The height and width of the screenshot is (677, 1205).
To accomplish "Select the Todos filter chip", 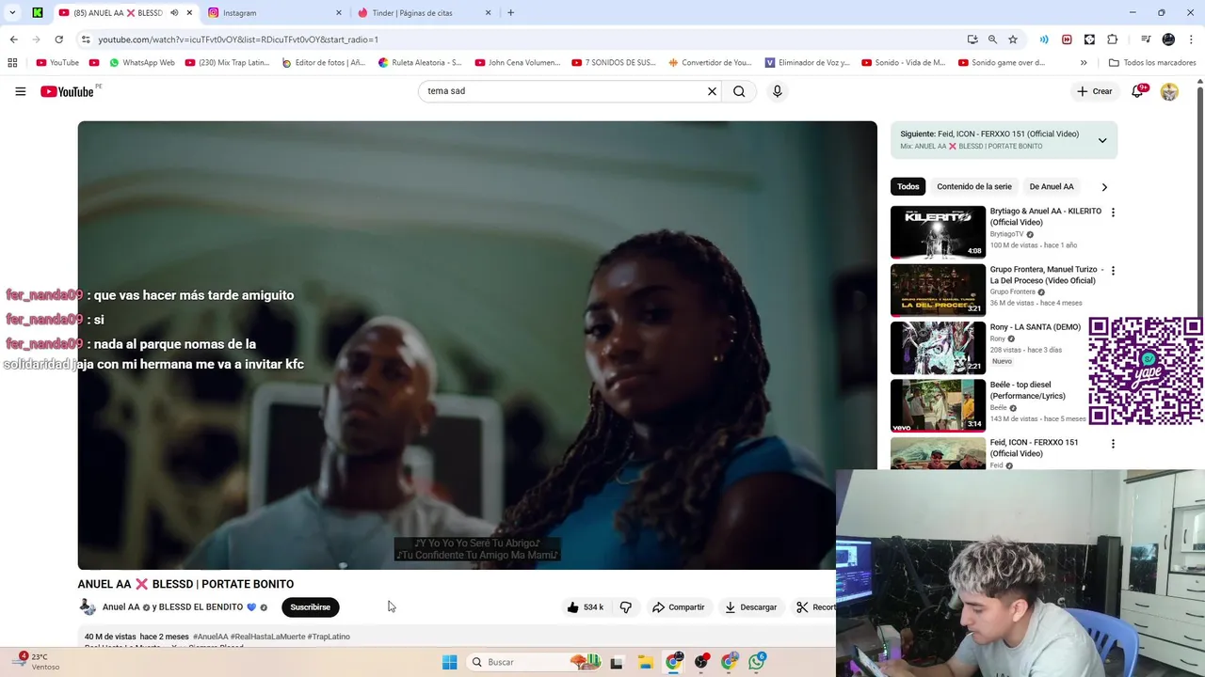I will pyautogui.click(x=908, y=186).
